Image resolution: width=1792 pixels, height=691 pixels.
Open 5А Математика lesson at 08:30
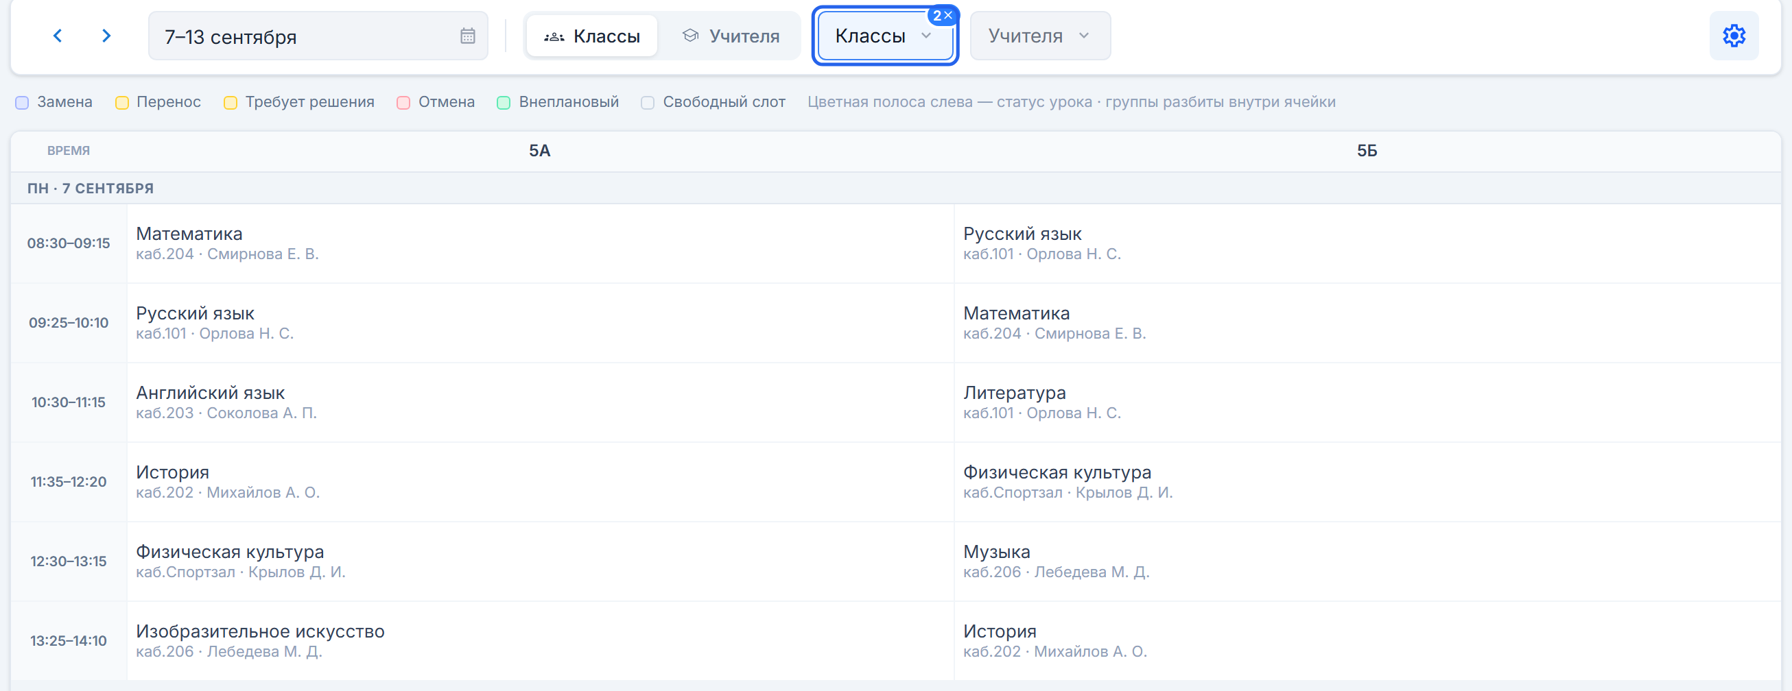(541, 243)
